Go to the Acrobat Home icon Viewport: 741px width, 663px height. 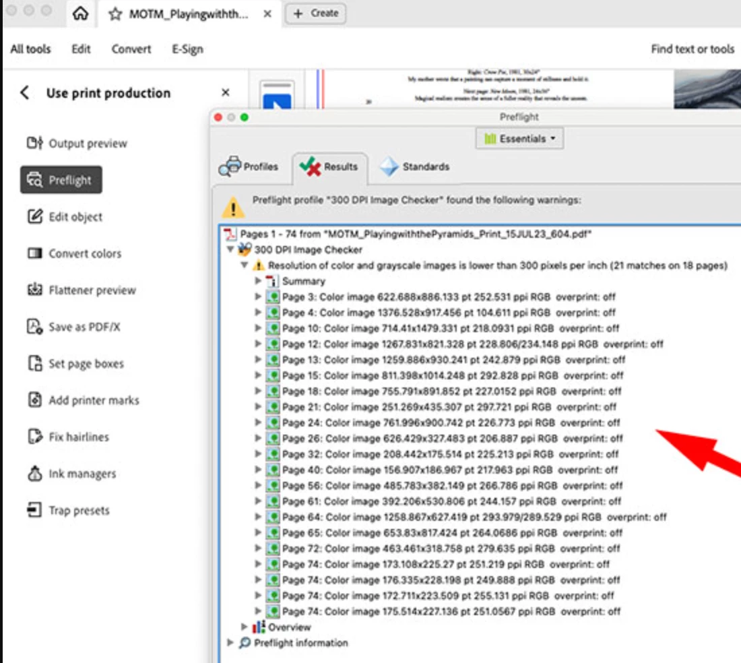(80, 13)
